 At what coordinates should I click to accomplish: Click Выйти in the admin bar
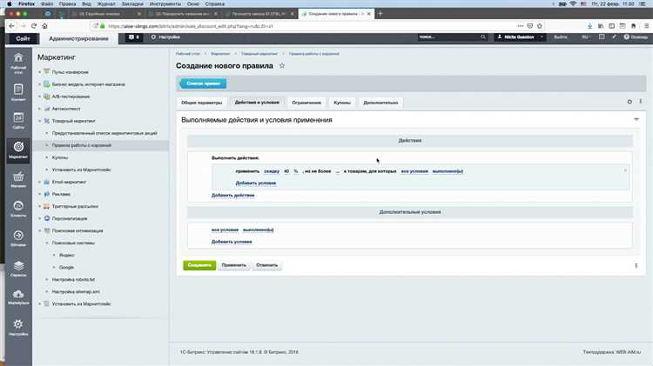point(561,37)
